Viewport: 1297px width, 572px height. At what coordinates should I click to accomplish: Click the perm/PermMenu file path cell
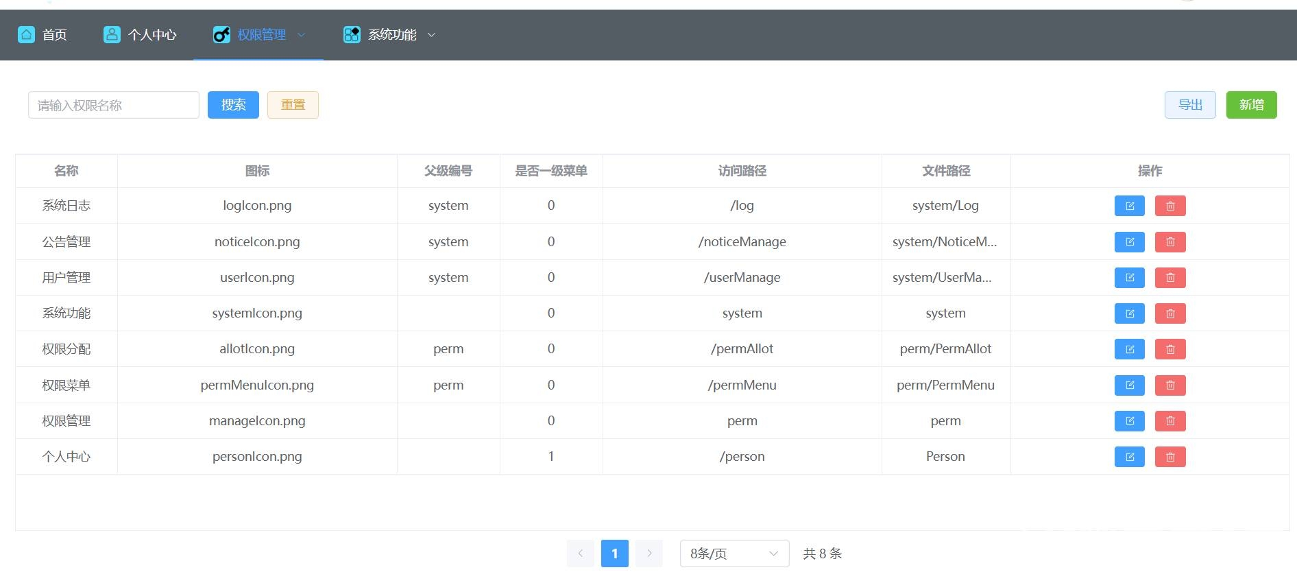pos(946,385)
